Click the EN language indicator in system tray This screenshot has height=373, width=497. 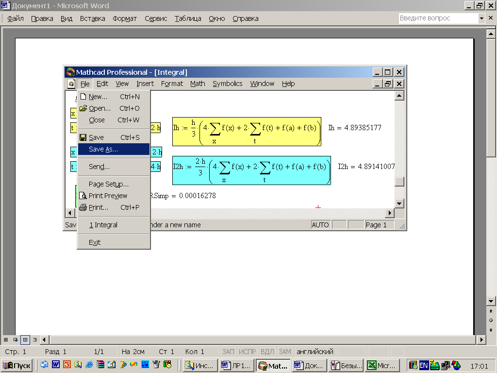pyautogui.click(x=424, y=365)
